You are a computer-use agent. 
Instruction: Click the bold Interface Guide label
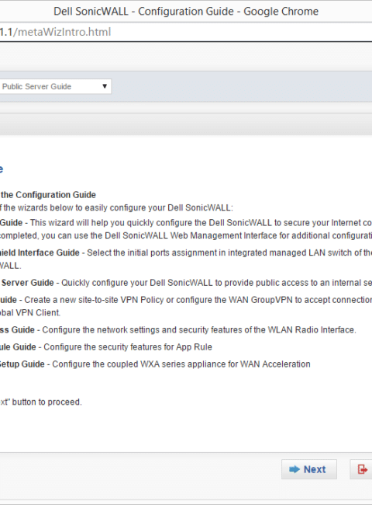click(x=40, y=252)
